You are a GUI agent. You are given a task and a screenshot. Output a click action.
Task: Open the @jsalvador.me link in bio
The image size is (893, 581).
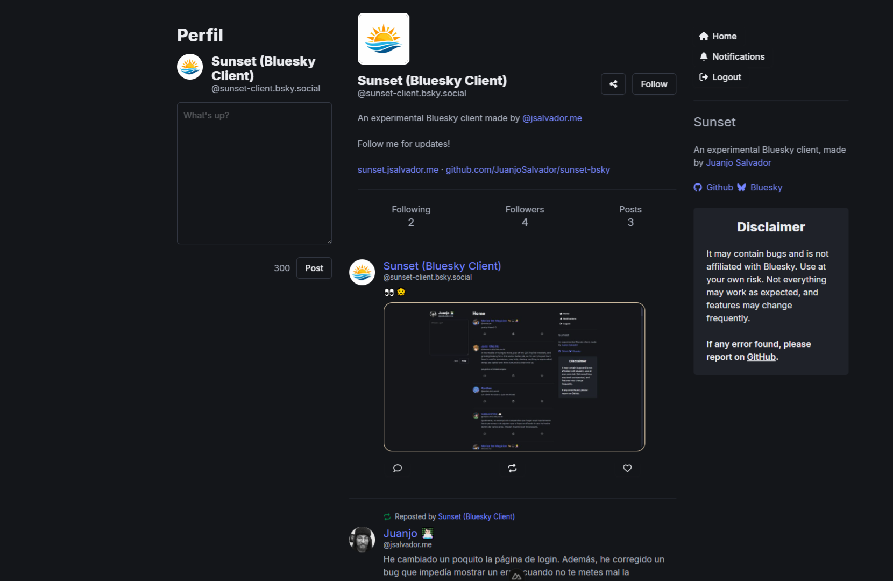coord(552,118)
